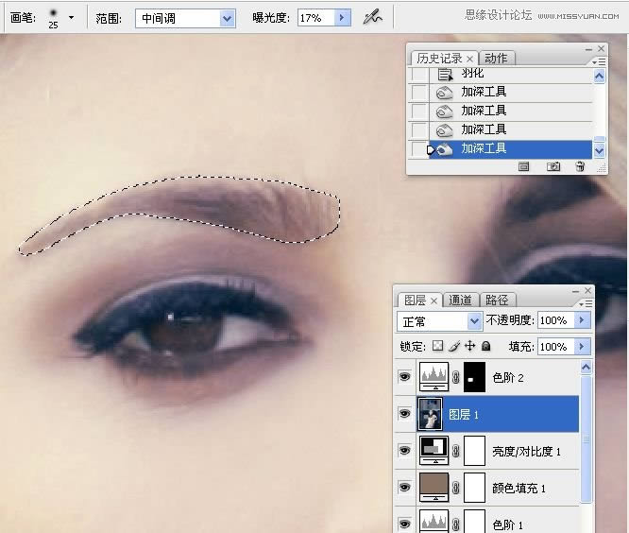Create new snapshot with camera icon
Viewport: 629px width, 533px height.
[x=553, y=166]
